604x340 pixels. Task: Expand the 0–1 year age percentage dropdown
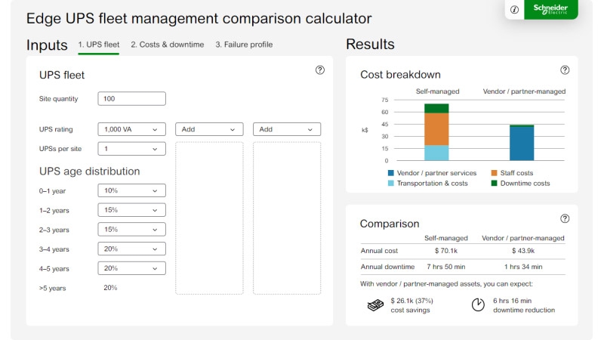click(131, 191)
